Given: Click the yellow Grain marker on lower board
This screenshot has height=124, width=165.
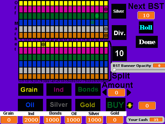Looking at the screenshot, I should click(43, 44).
